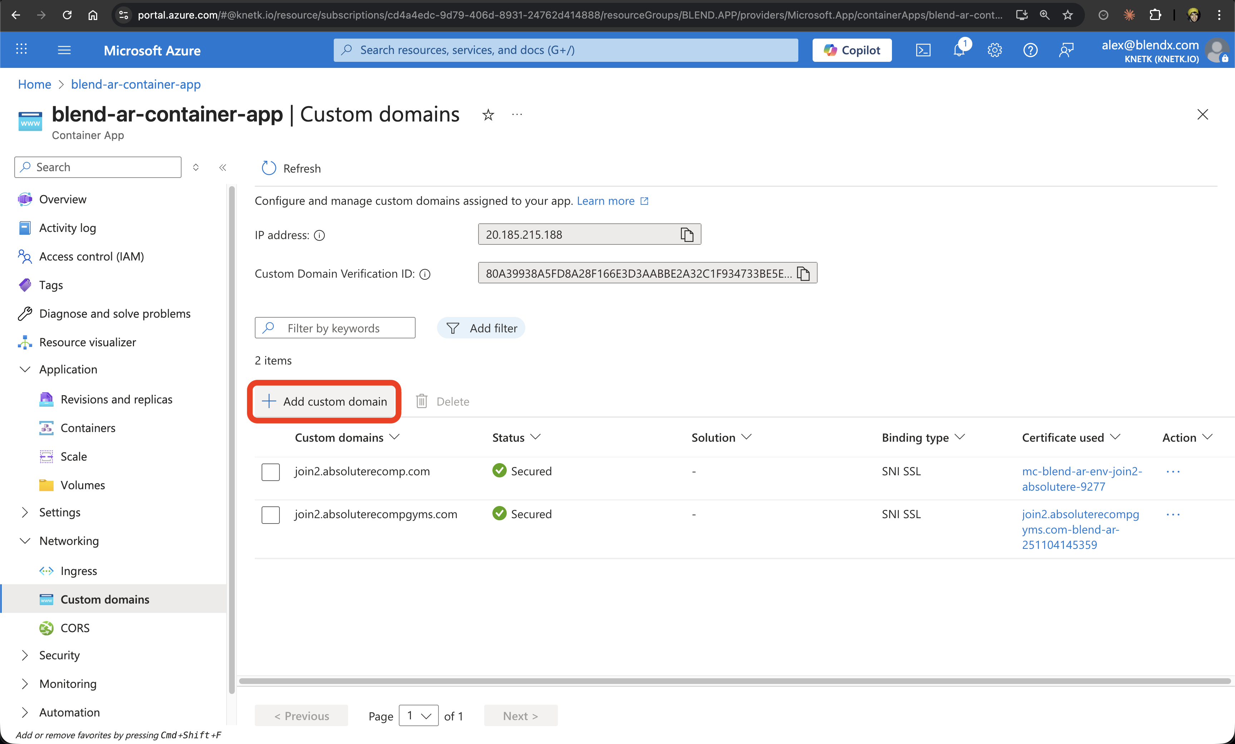Launch Azure Cloud Shell
1235x744 pixels.
923,50
